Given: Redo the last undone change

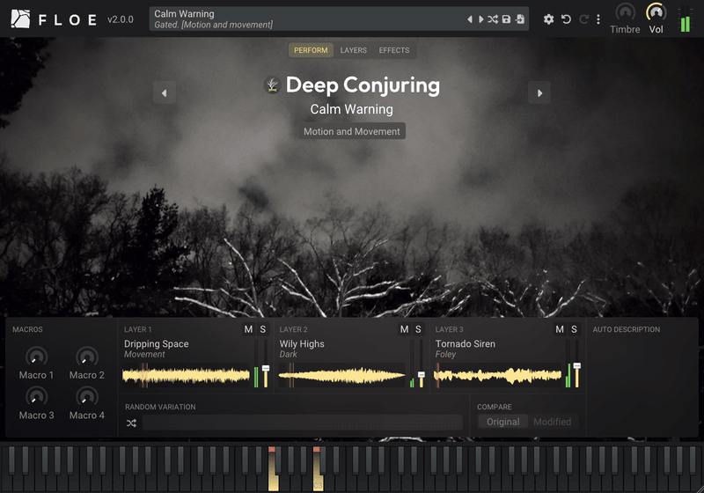Looking at the screenshot, I should (583, 18).
